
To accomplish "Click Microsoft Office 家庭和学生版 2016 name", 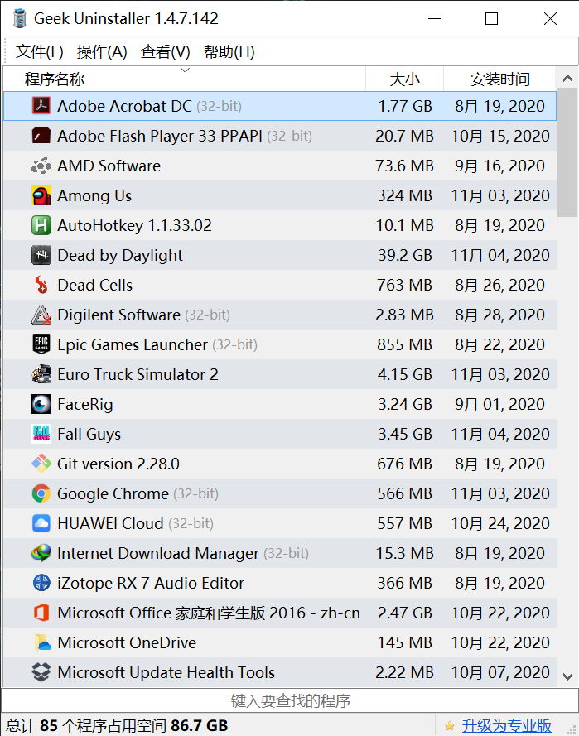I will 209,613.
